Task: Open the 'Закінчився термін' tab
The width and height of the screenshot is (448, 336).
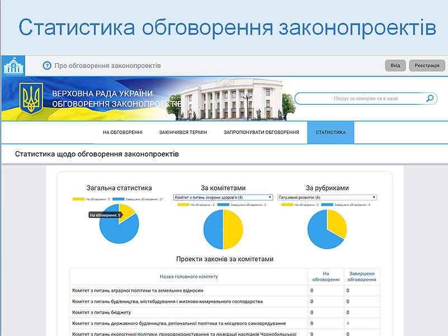Action: pos(183,132)
